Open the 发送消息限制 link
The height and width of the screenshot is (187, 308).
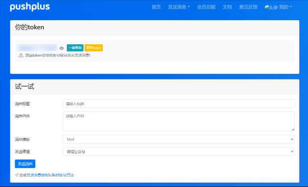pos(38,175)
